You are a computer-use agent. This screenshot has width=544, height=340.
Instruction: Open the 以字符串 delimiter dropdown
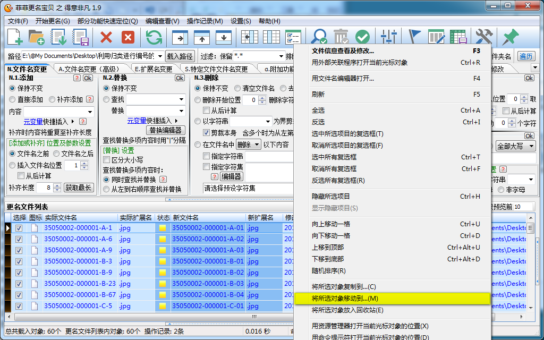(268, 122)
